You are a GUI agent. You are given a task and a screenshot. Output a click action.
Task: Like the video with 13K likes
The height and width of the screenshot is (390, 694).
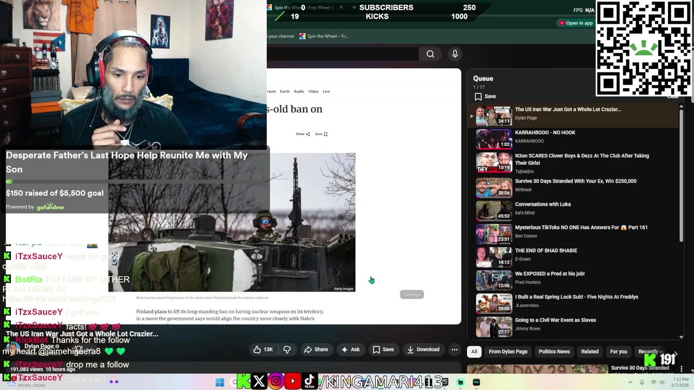click(263, 350)
